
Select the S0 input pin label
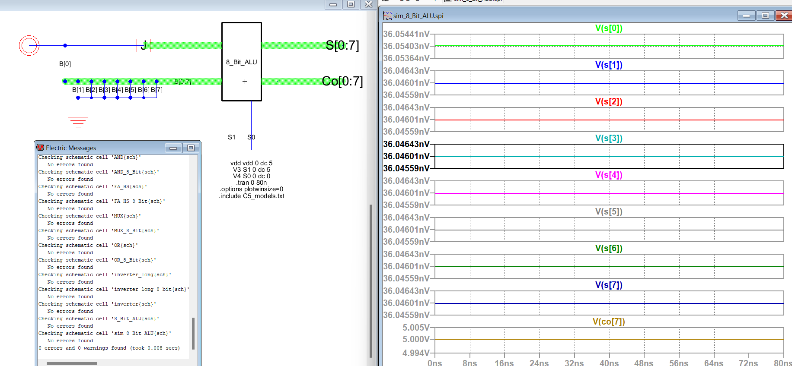tap(251, 137)
